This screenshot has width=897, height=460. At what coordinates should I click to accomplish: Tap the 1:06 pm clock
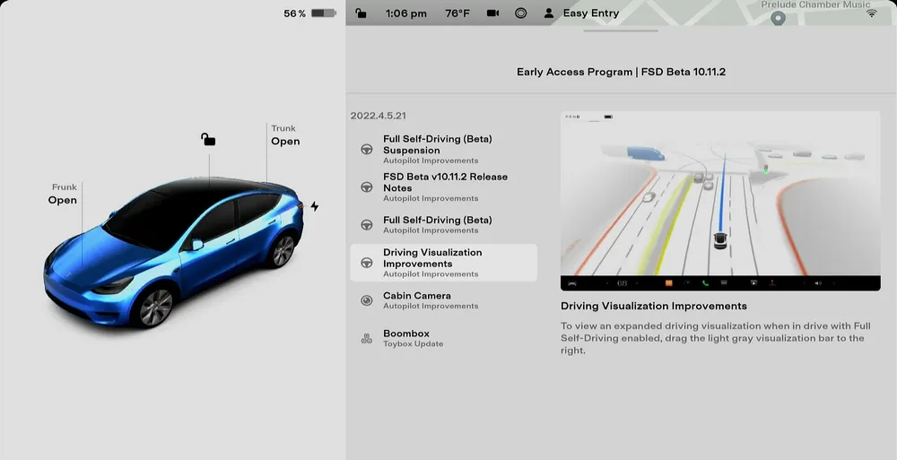(406, 13)
